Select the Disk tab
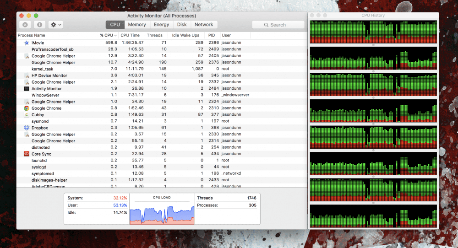The image size is (458, 248). [182, 25]
